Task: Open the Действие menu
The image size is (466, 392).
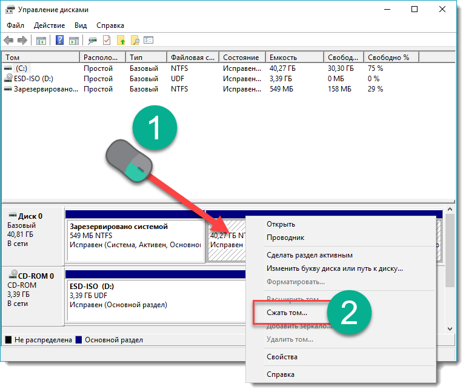Action: [x=49, y=25]
